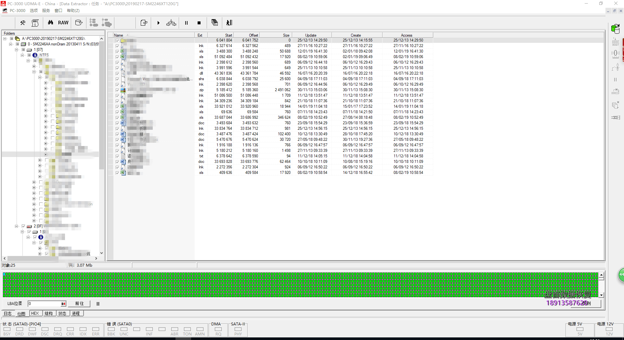This screenshot has width=624, height=340.
Task: Click the RESET counter icon
Action: click(x=616, y=42)
